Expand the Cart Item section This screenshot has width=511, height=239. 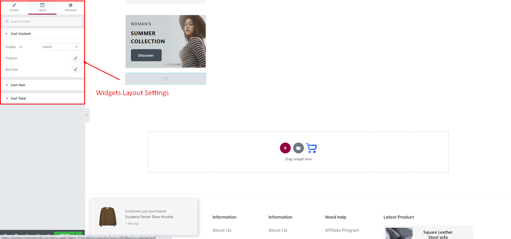pos(18,85)
